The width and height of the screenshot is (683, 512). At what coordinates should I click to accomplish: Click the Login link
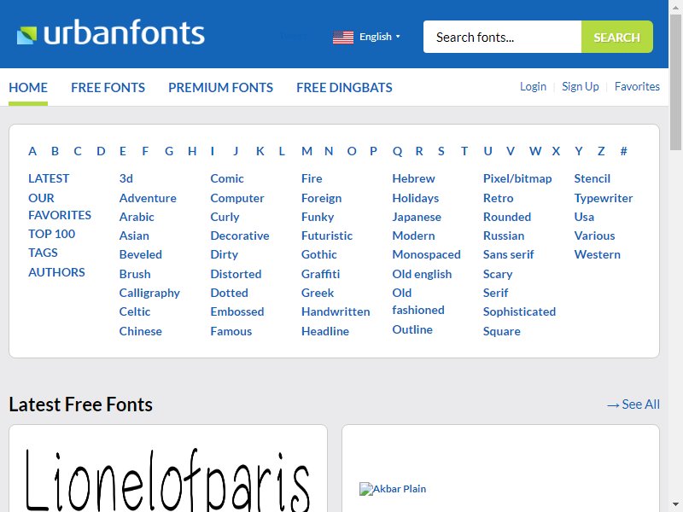[x=533, y=86]
